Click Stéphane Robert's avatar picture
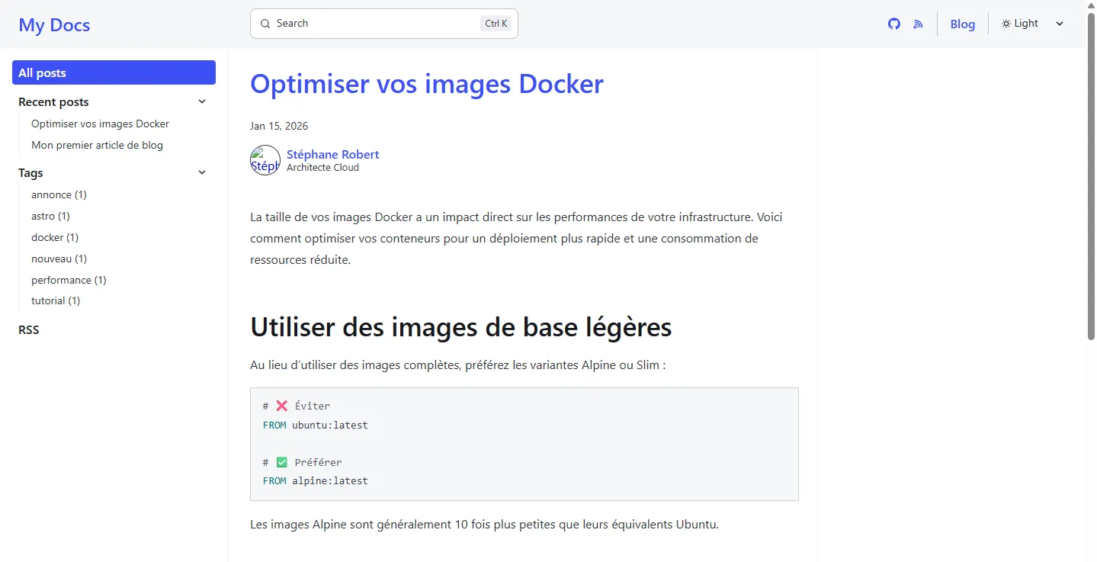Viewport: 1097px width, 562px height. pyautogui.click(x=265, y=160)
